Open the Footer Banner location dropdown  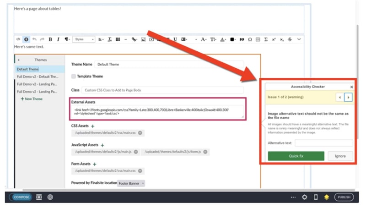click(x=131, y=183)
